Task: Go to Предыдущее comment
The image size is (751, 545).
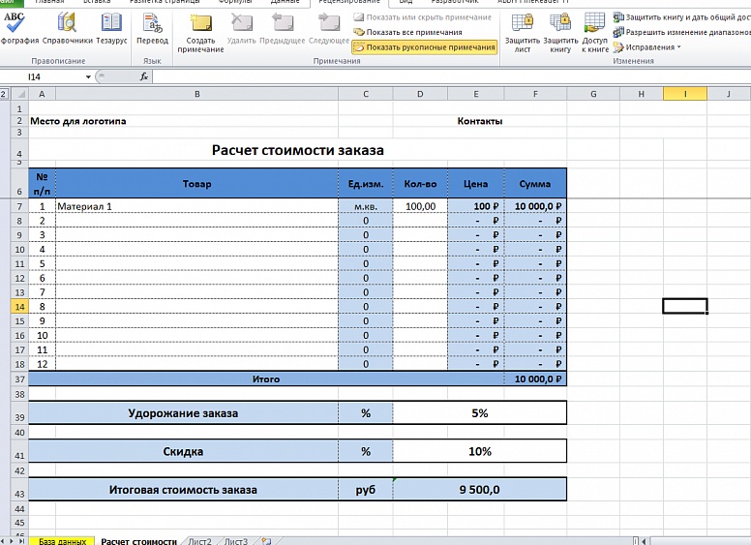Action: click(282, 29)
